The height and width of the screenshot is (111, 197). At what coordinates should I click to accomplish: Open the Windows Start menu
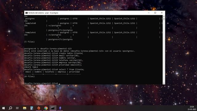click(x=3, y=108)
